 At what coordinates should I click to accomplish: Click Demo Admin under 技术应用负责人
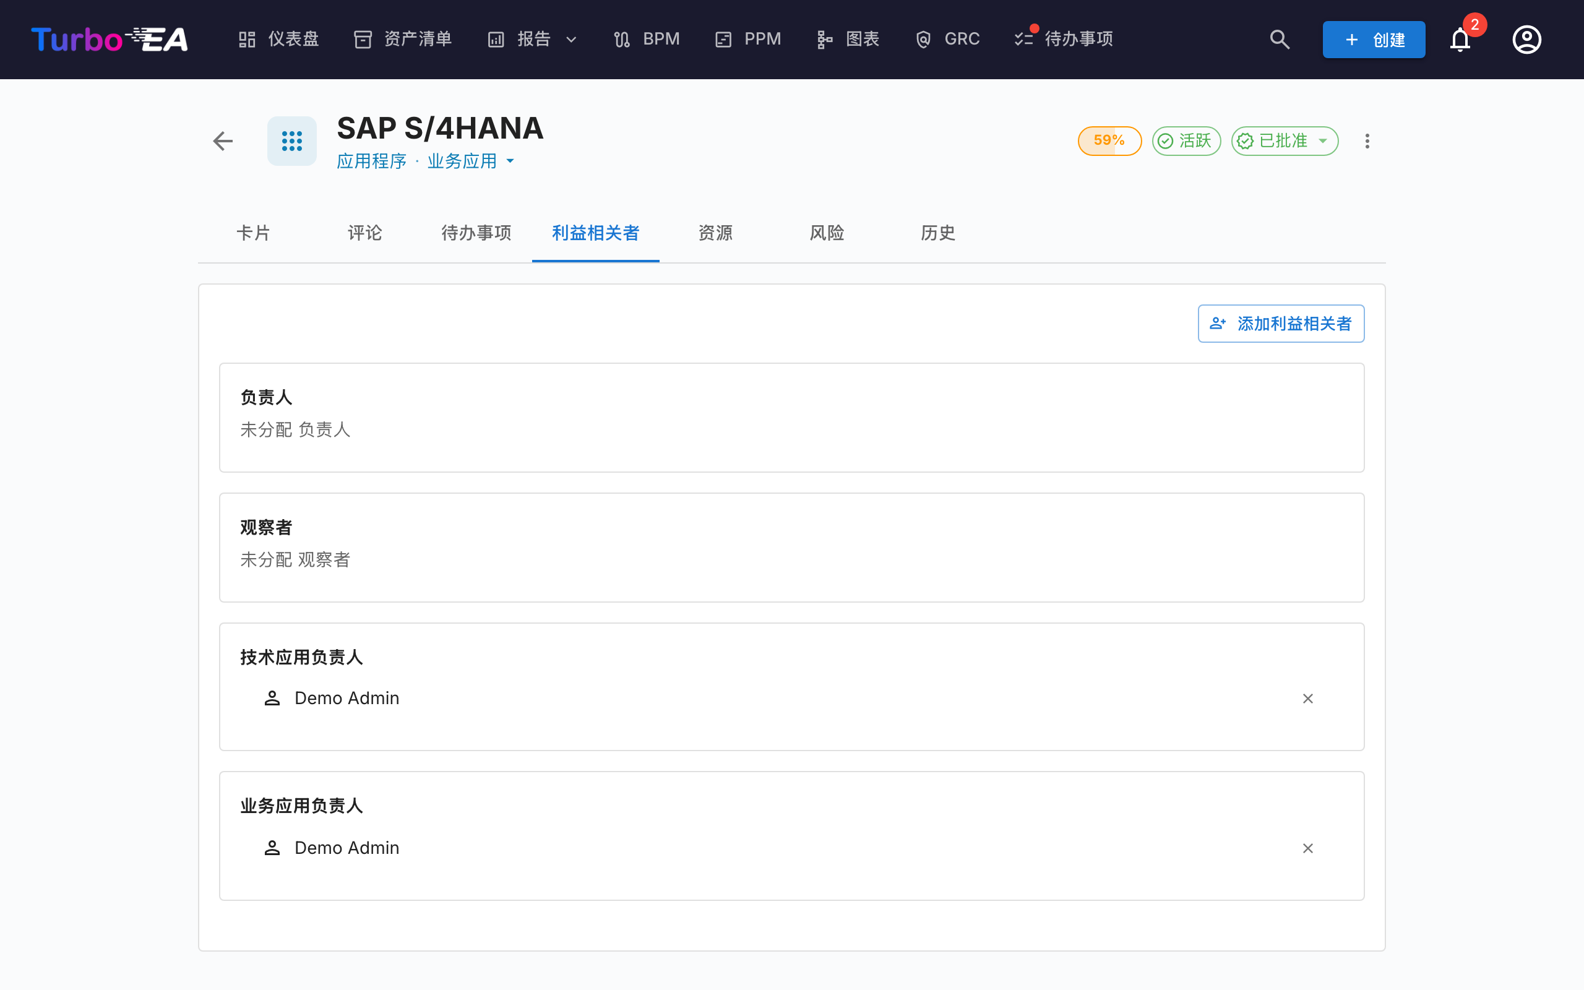point(347,699)
